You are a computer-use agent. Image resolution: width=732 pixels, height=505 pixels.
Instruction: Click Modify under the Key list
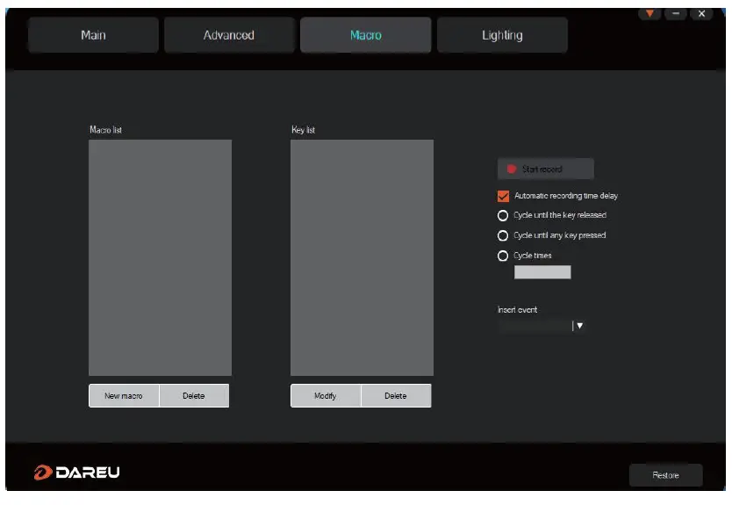[326, 396]
